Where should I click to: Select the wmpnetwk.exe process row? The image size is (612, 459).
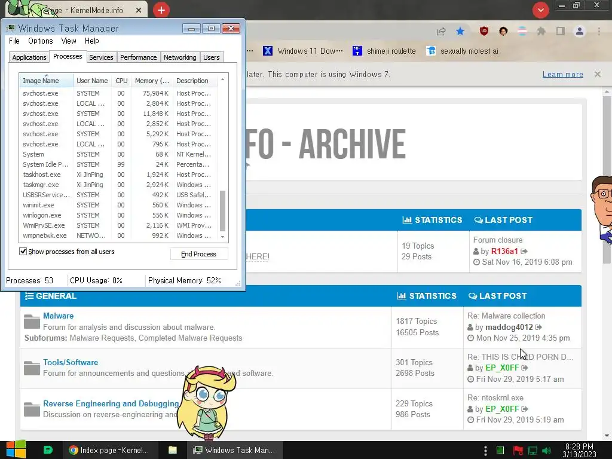click(x=118, y=235)
